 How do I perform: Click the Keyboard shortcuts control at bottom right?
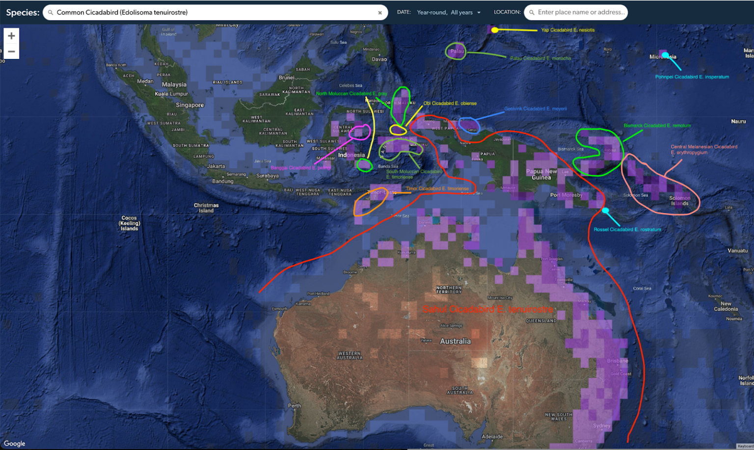pos(746,447)
